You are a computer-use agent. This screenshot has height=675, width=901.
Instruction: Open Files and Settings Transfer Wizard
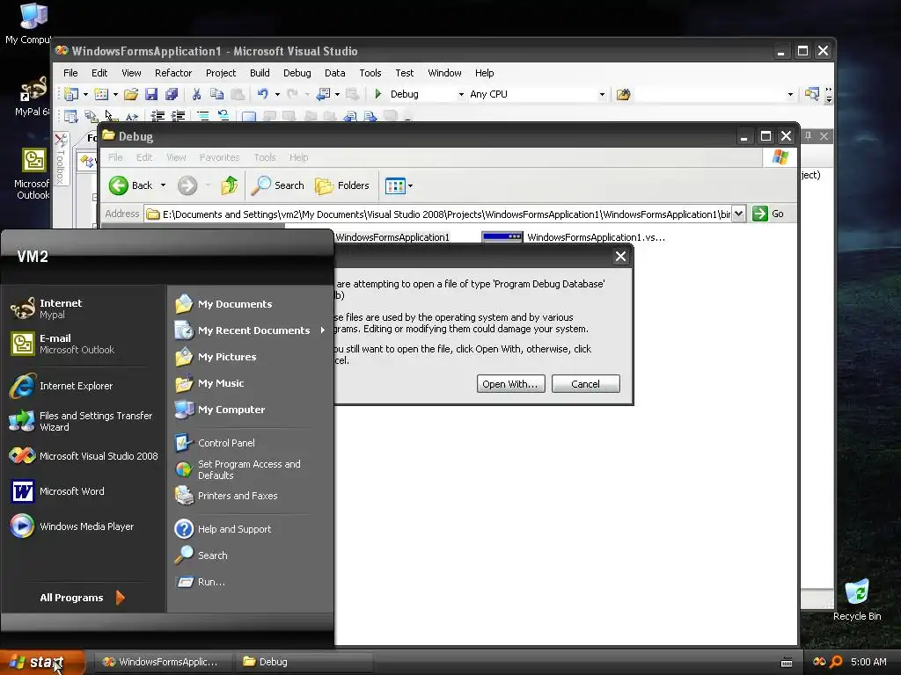(x=81, y=421)
